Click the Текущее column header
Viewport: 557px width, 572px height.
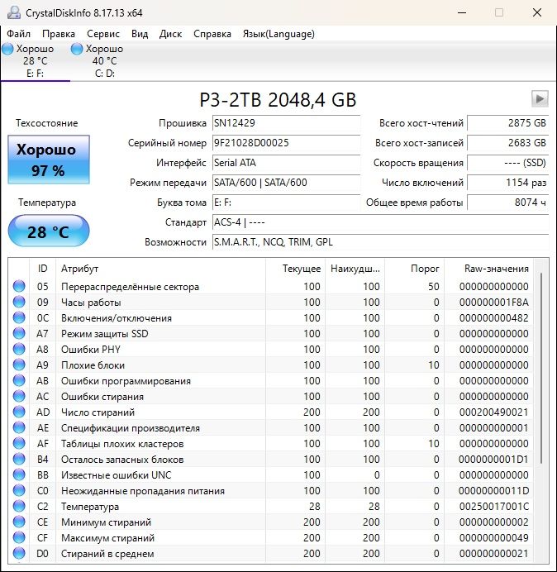pyautogui.click(x=295, y=269)
